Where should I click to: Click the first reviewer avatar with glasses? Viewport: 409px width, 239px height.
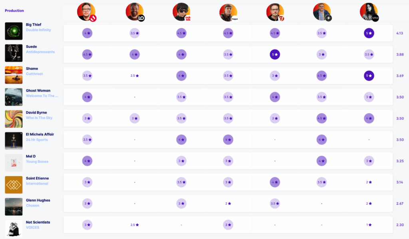(x=87, y=12)
